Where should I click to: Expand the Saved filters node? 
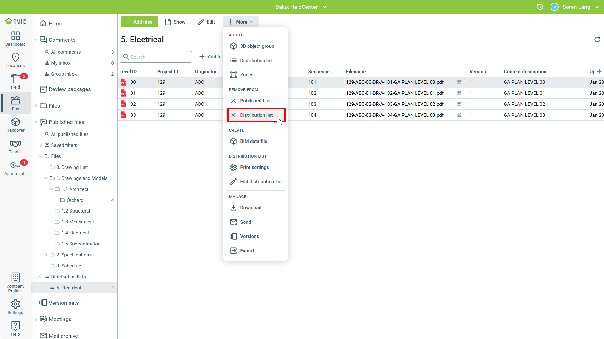click(x=41, y=145)
